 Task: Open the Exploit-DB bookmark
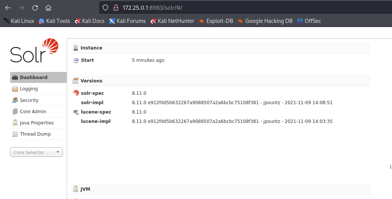pos(216,21)
